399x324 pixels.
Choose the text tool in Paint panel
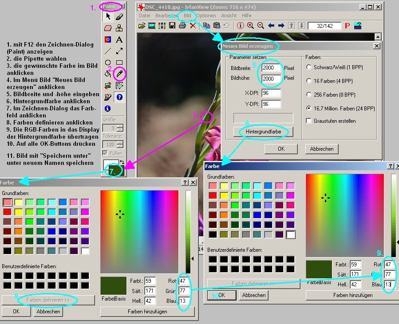tap(119, 40)
